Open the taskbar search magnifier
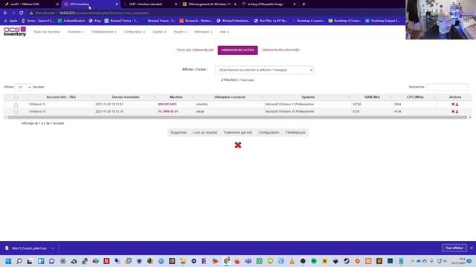 click(x=19, y=261)
